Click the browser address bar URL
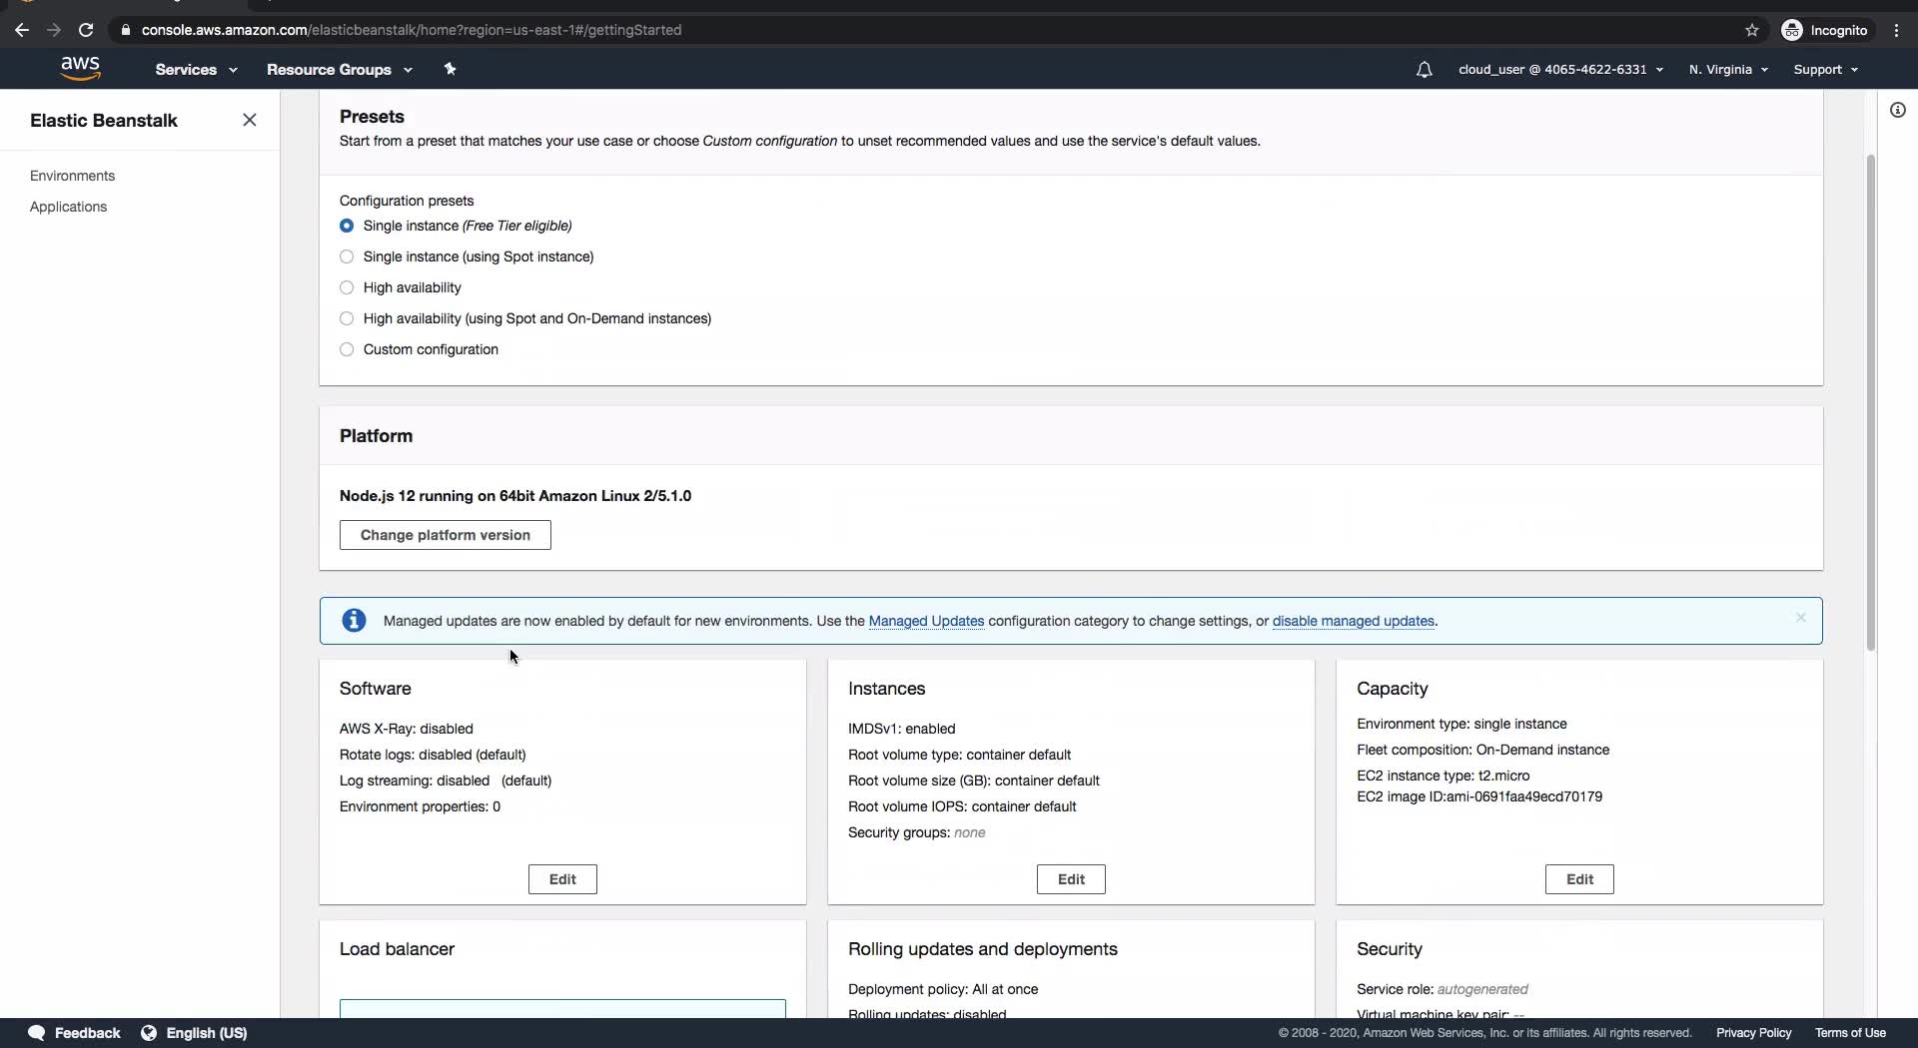Image resolution: width=1918 pixels, height=1048 pixels. [x=412, y=30]
